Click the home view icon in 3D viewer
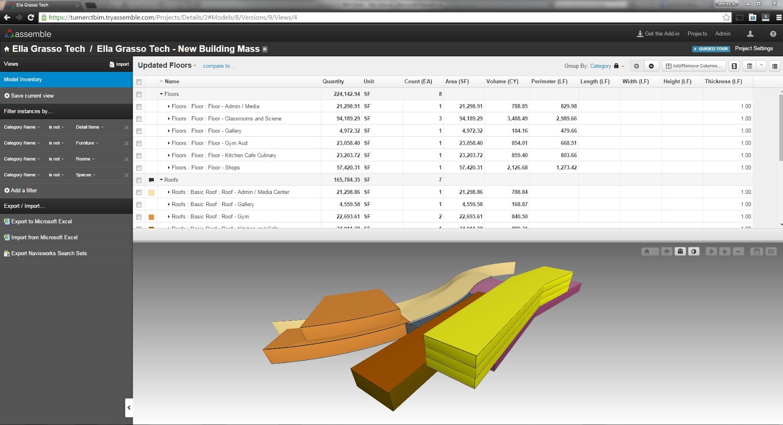This screenshot has height=425, width=783. tap(647, 252)
